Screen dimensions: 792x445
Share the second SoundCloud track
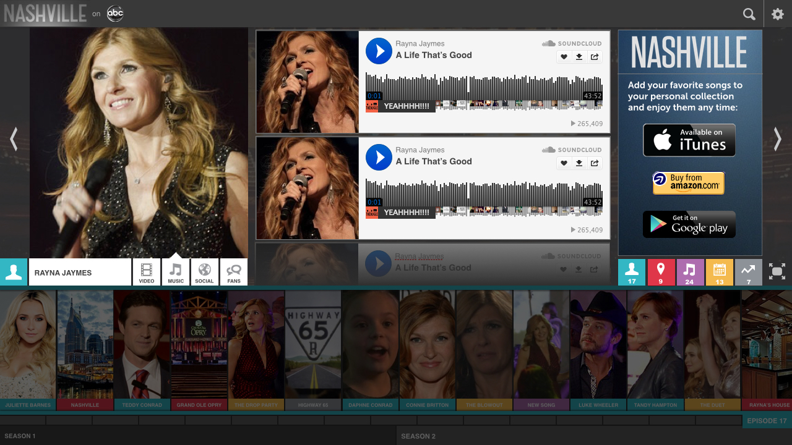point(595,163)
